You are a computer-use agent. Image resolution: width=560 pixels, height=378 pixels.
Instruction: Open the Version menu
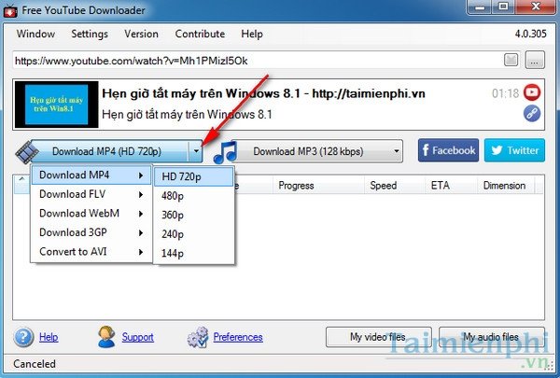(x=141, y=34)
